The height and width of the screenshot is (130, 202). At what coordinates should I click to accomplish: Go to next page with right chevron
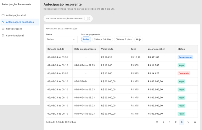188,122
